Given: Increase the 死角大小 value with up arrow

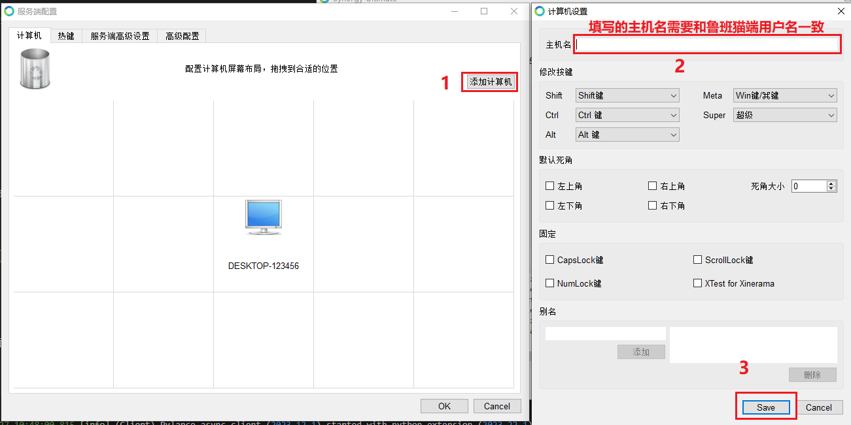Looking at the screenshot, I should (832, 183).
